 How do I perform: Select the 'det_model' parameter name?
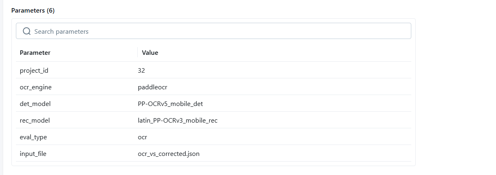coord(35,104)
